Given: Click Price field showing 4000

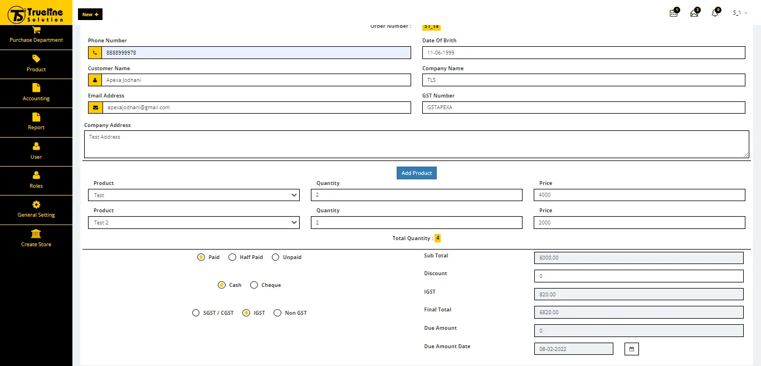Looking at the screenshot, I should (640, 195).
